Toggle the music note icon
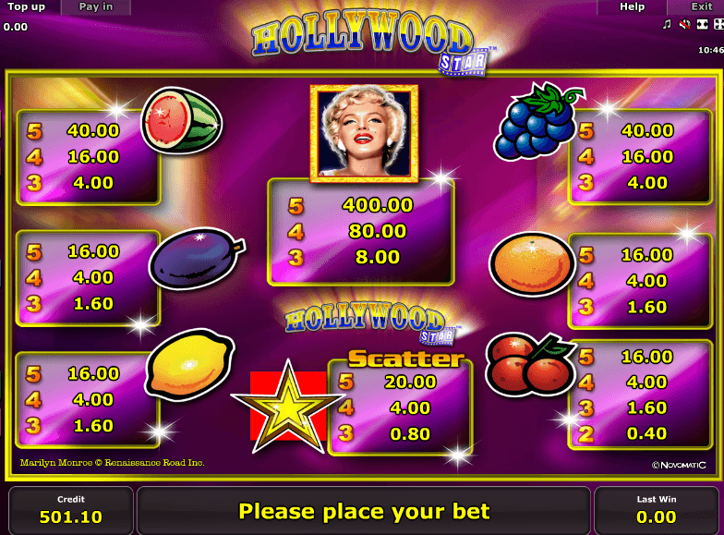This screenshot has width=724, height=535. 667,24
